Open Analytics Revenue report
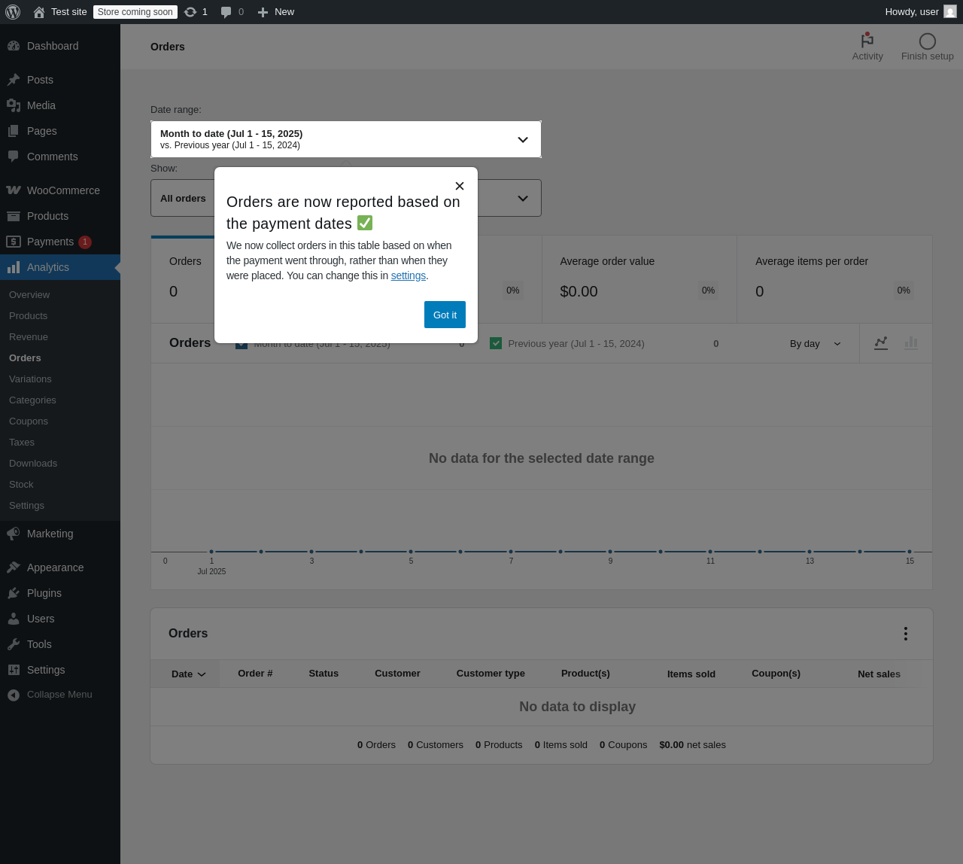Viewport: 963px width, 864px height. [29, 337]
